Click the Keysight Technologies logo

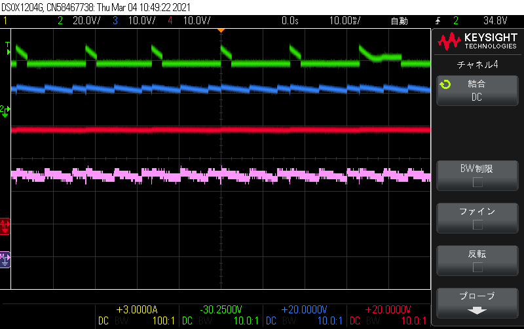[x=477, y=41]
